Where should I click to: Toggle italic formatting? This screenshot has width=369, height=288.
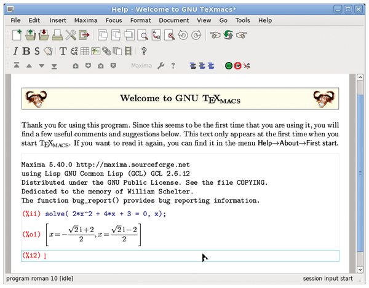[15, 51]
